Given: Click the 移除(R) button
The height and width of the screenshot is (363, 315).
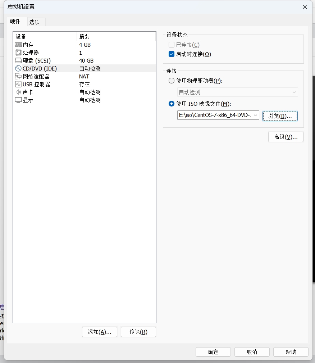Looking at the screenshot, I should click(138, 332).
